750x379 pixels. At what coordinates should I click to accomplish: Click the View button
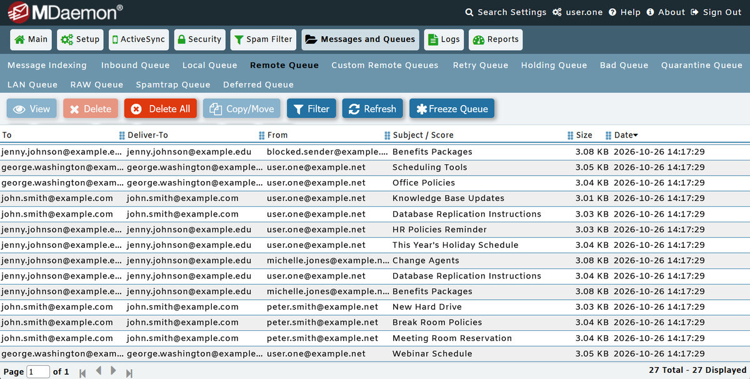[32, 109]
